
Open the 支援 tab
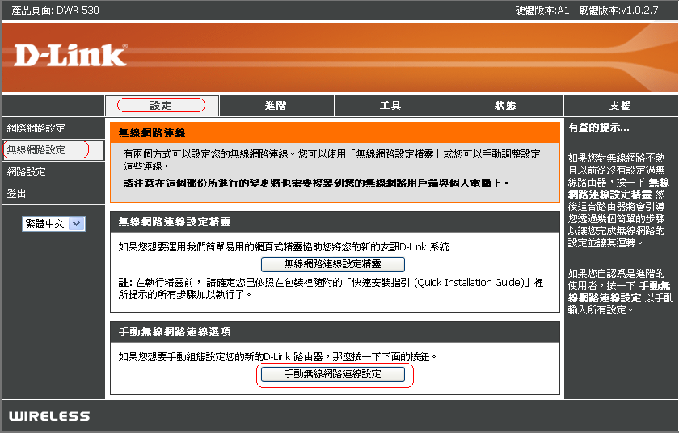[x=621, y=106]
